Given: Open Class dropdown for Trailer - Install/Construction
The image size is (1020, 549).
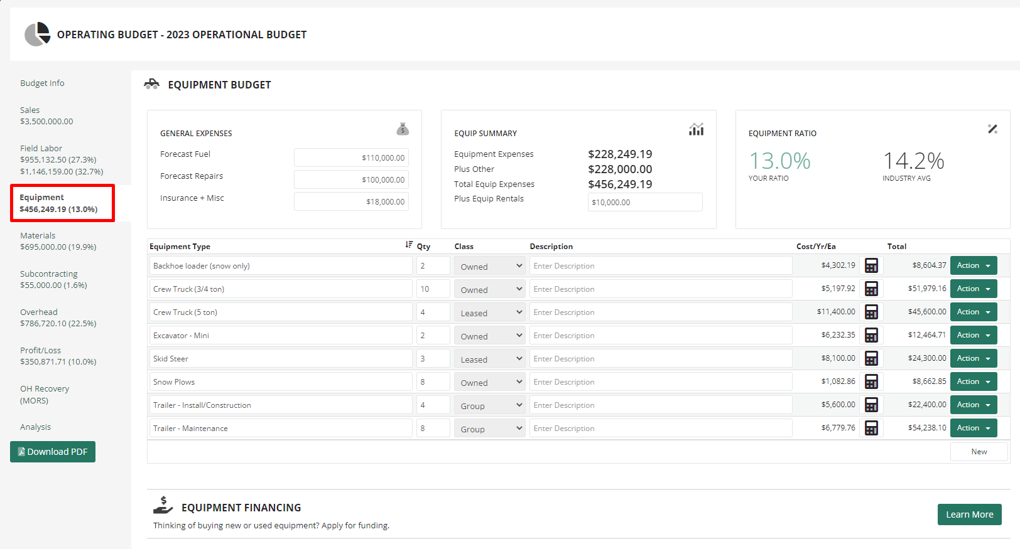Looking at the screenshot, I should click(x=489, y=405).
